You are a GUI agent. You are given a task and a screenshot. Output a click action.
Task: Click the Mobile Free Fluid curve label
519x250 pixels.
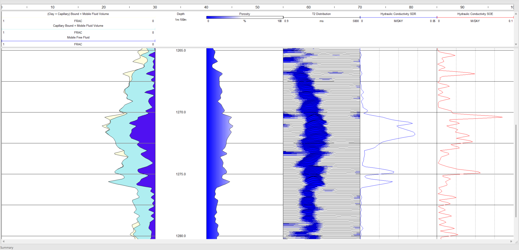point(78,37)
